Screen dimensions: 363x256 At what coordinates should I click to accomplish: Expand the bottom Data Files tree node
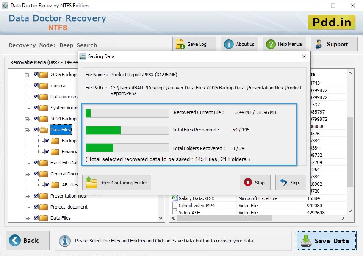click(x=27, y=218)
